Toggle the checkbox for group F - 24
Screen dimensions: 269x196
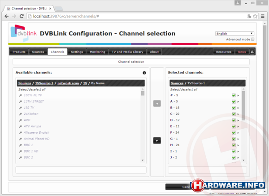234,133
